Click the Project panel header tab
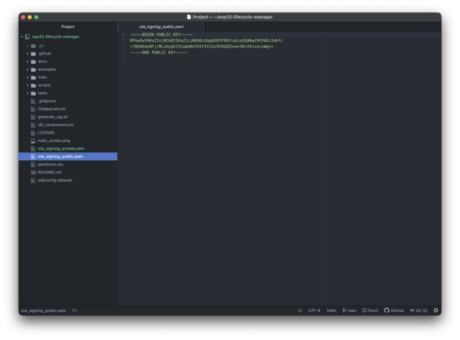The image size is (460, 340). (68, 27)
